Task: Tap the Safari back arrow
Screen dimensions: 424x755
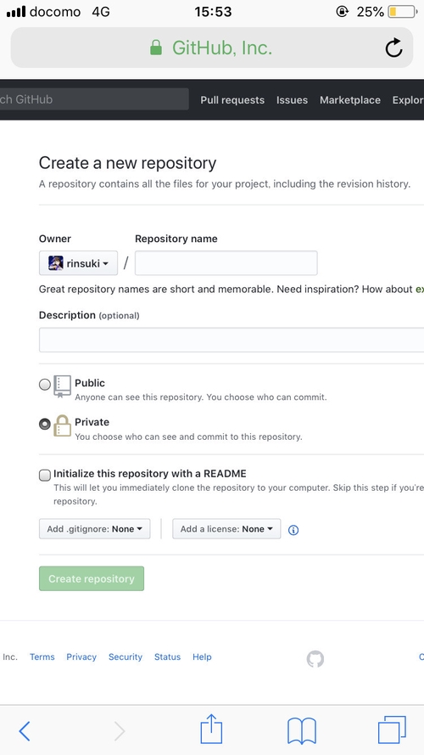Action: tap(24, 731)
